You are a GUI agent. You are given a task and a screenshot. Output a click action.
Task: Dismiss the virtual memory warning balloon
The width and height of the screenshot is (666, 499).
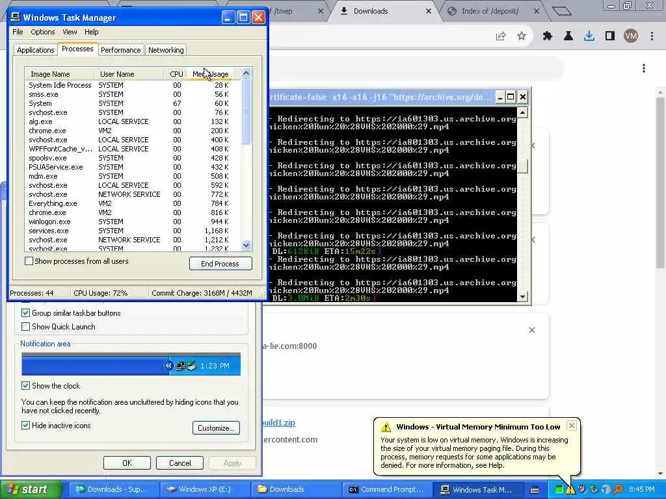pyautogui.click(x=572, y=426)
